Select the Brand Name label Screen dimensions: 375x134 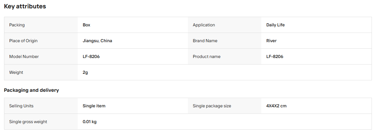[x=205, y=41]
